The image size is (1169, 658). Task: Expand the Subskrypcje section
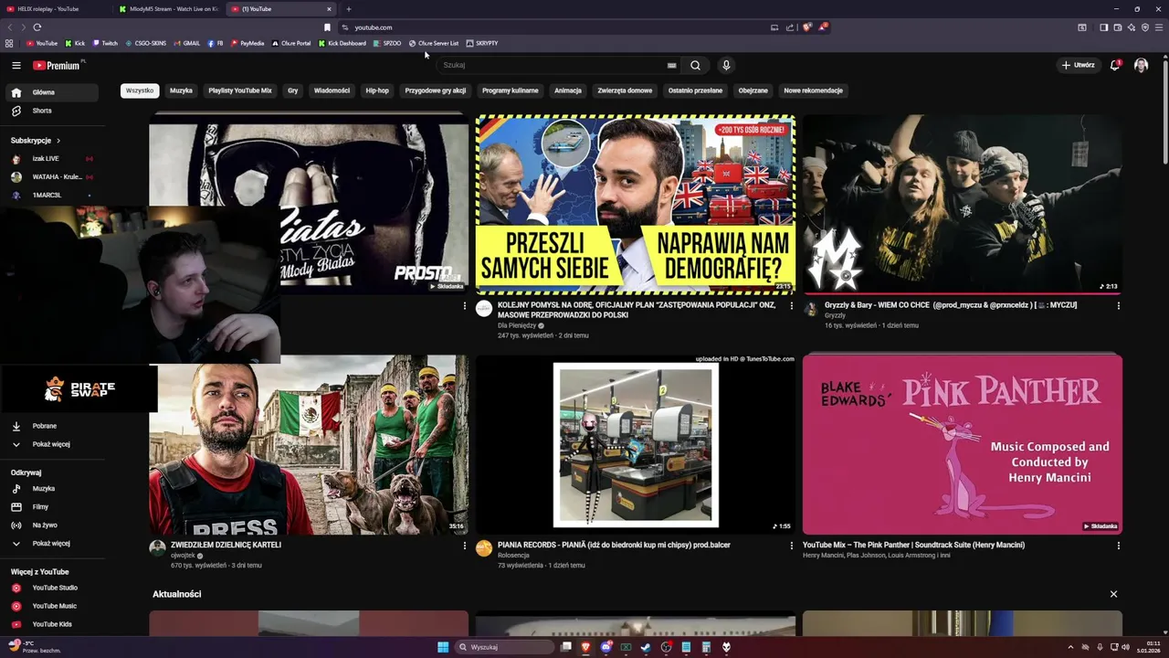[36, 141]
